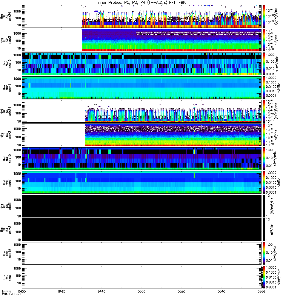Click the thd fff 64 edc34 spectrogram panel

pyautogui.click(x=142, y=111)
